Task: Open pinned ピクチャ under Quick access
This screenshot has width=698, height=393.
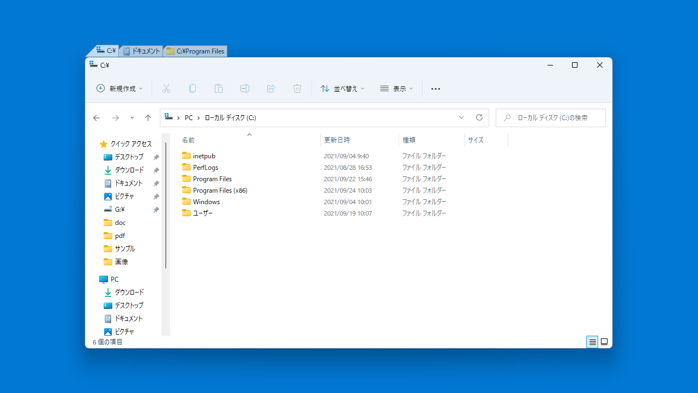Action: tap(124, 196)
